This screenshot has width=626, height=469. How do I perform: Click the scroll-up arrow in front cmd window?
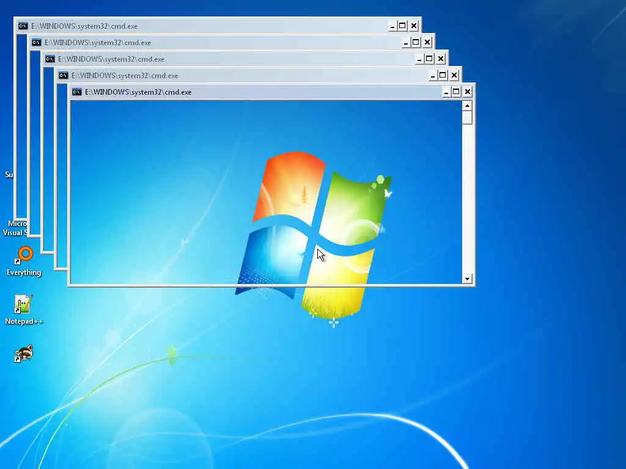[468, 106]
